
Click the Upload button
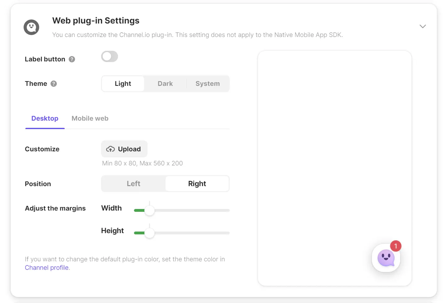pos(124,149)
